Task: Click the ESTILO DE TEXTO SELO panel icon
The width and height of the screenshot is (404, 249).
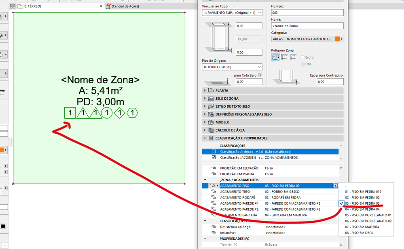Action: pyautogui.click(x=211, y=107)
